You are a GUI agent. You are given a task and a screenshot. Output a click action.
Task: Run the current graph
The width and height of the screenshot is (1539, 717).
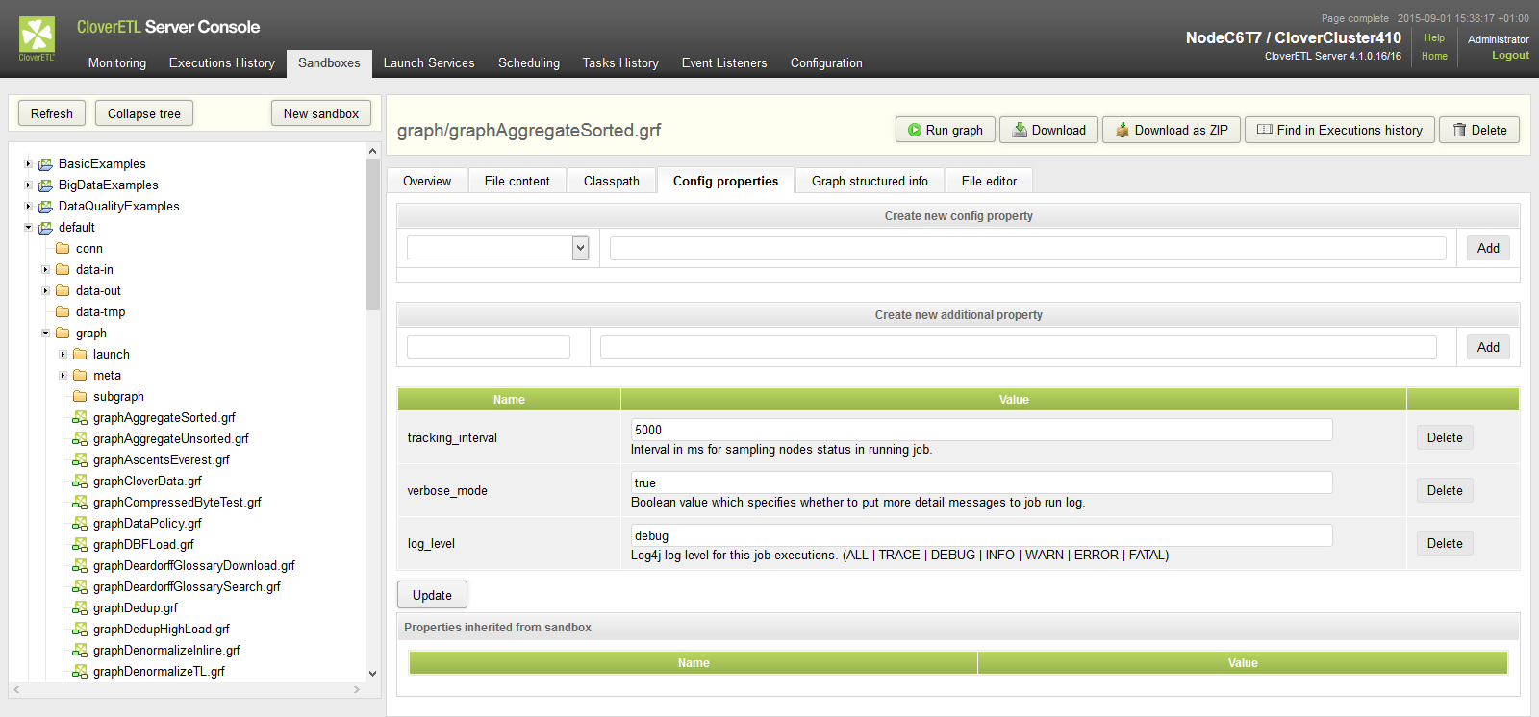[x=946, y=130]
